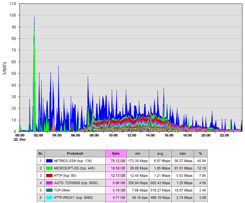Select the teal TCP-Other legend swatch

tap(49, 190)
